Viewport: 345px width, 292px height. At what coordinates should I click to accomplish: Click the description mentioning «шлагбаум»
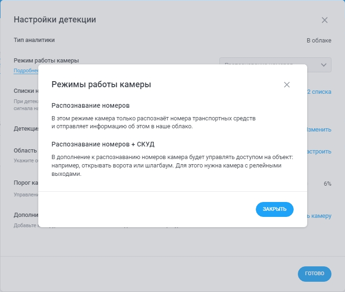pyautogui.click(x=172, y=165)
